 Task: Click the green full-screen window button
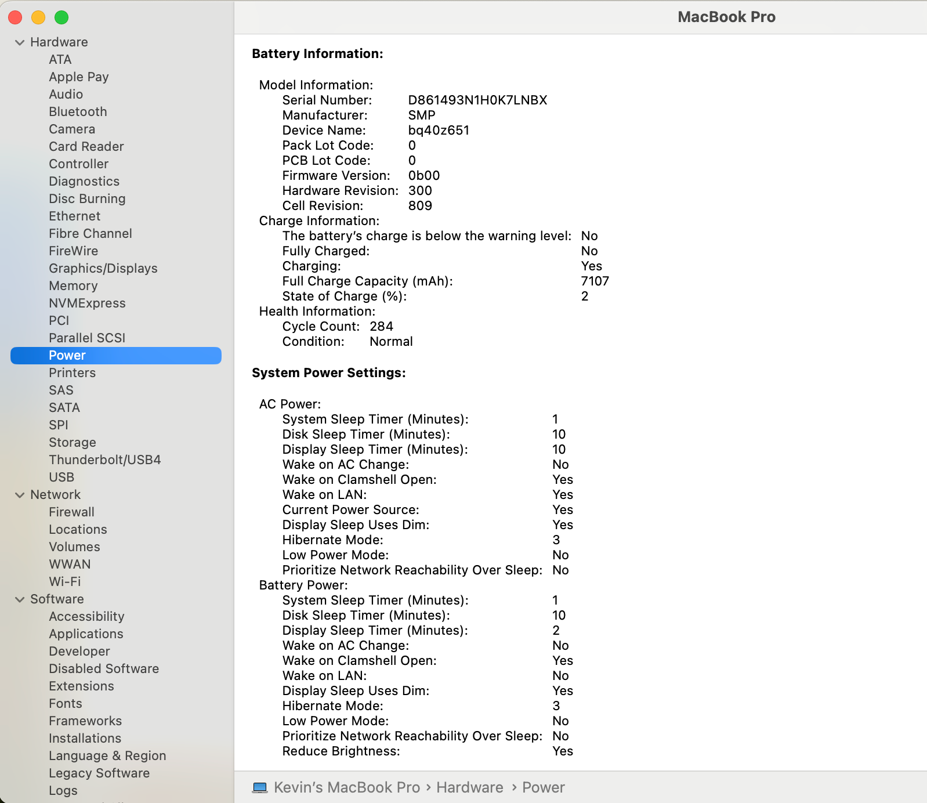click(x=61, y=17)
